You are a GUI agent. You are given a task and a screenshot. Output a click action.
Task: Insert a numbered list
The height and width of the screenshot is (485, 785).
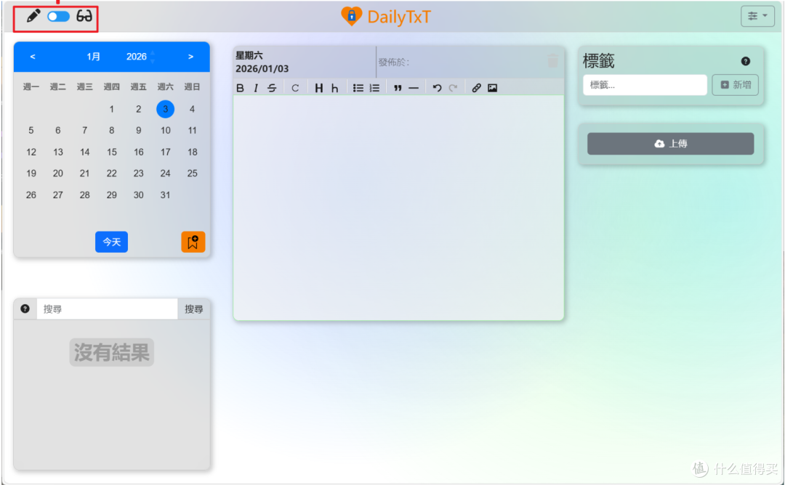click(374, 88)
